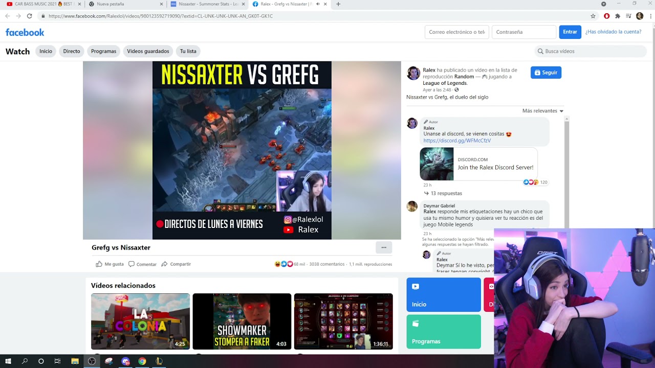The image size is (655, 368).
Task: Expand the Más relevantes comment sort dropdown
Action: [542, 111]
